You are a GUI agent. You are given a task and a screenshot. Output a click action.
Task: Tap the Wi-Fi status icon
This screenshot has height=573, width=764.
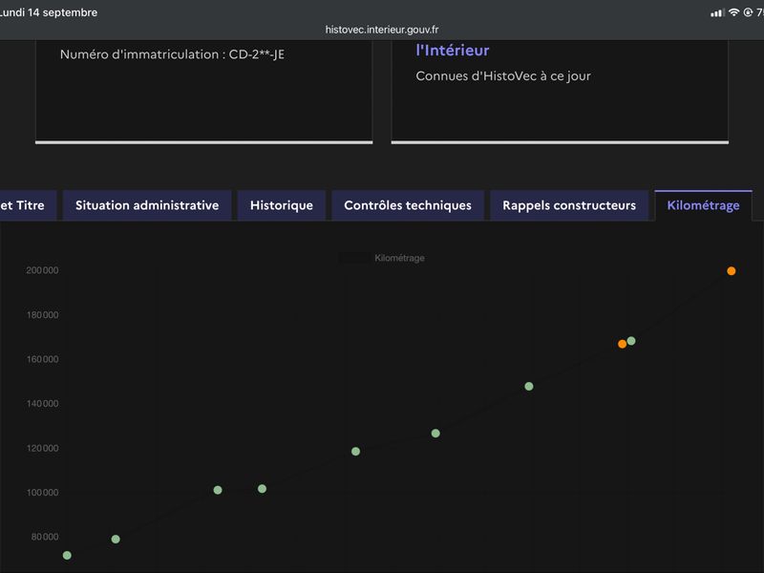coord(733,12)
